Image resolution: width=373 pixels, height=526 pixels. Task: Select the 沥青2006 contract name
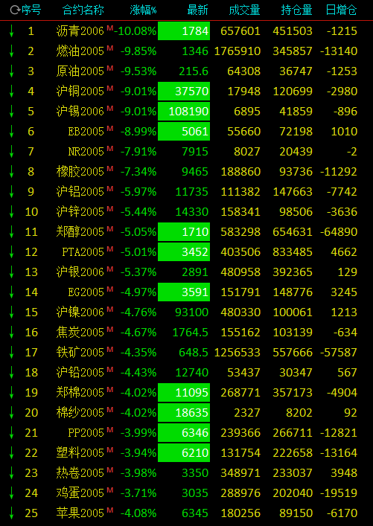click(x=80, y=31)
